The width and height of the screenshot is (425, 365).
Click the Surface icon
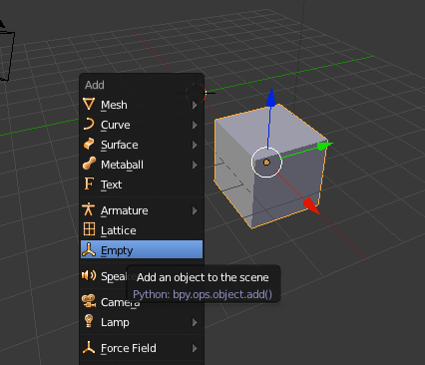89,144
